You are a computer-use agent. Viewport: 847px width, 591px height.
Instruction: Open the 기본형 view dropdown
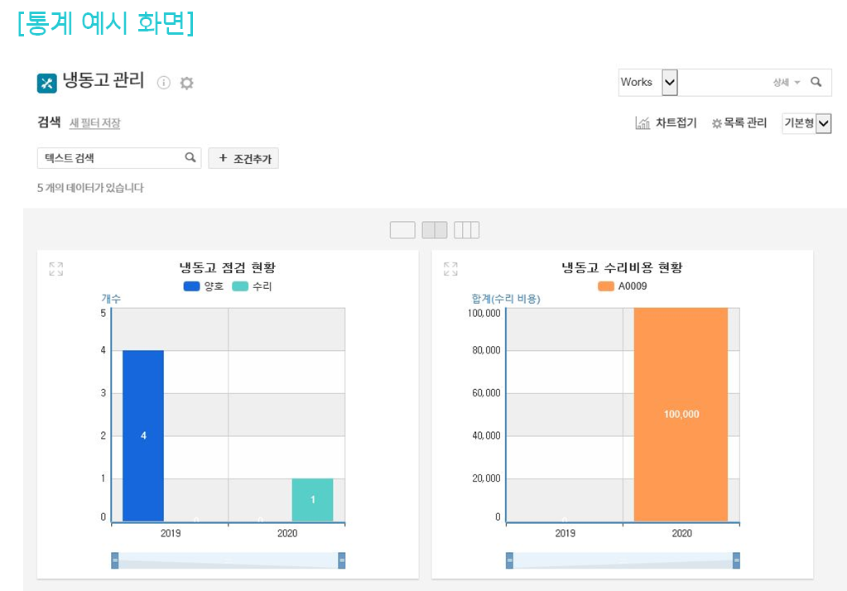(x=823, y=123)
